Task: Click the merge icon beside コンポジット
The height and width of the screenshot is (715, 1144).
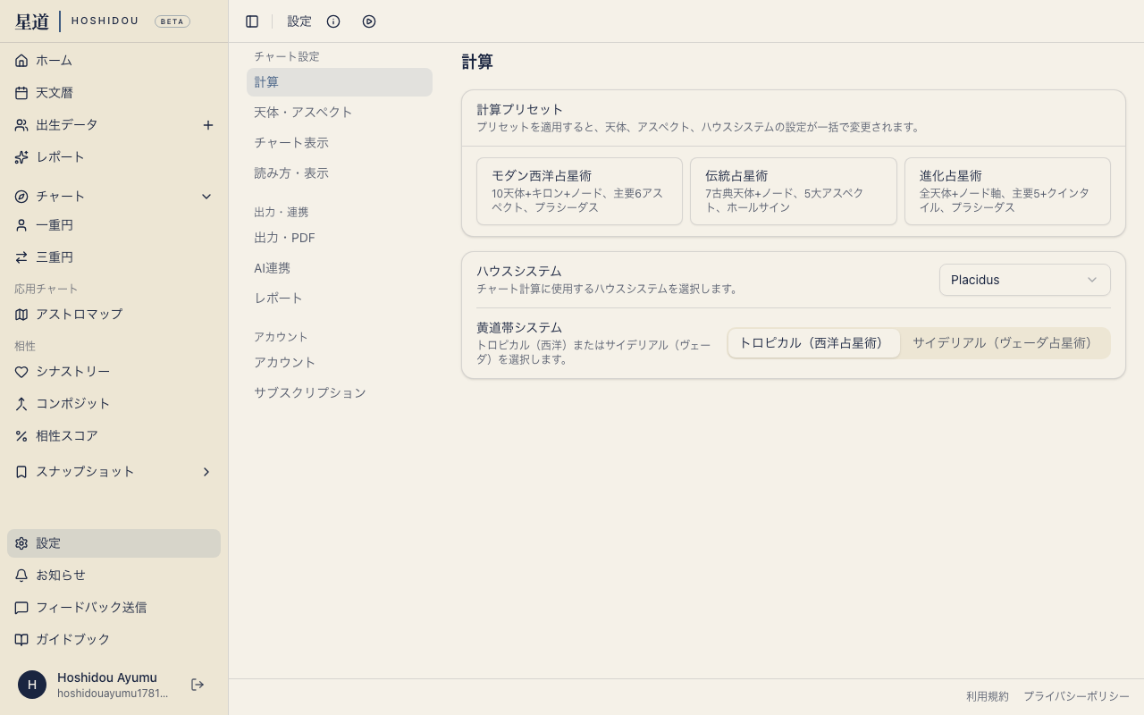Action: tap(21, 404)
